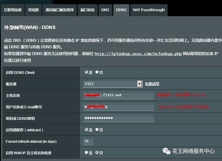Open the 服务器 dropdown showing 3322
Screen dimensions: 222x161
click(x=113, y=84)
